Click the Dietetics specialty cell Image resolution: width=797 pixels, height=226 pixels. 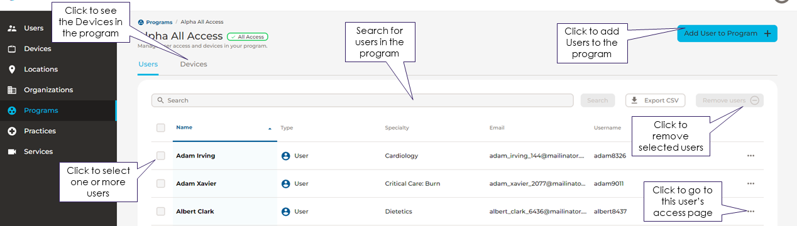(398, 212)
